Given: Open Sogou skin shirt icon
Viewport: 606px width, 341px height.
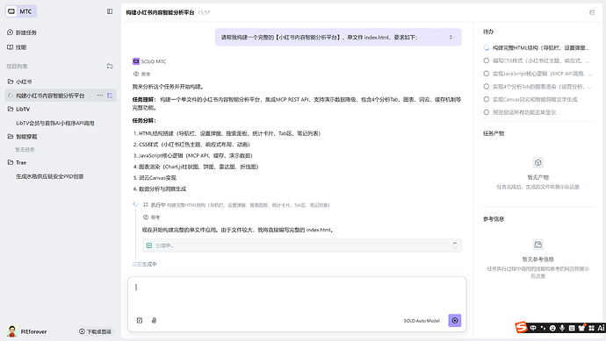Looking at the screenshot, I should tap(581, 328).
